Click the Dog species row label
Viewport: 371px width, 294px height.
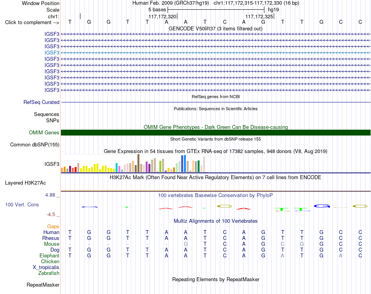(55, 250)
